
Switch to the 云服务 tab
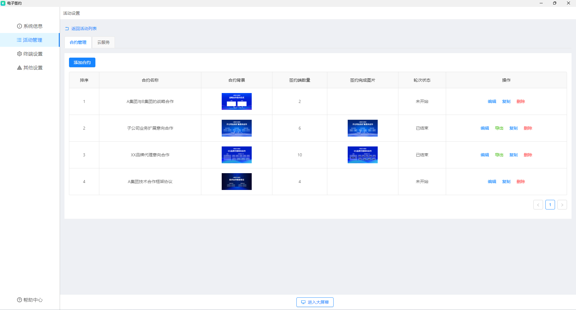point(103,42)
